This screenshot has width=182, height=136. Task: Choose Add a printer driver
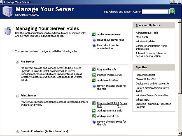(108, 116)
